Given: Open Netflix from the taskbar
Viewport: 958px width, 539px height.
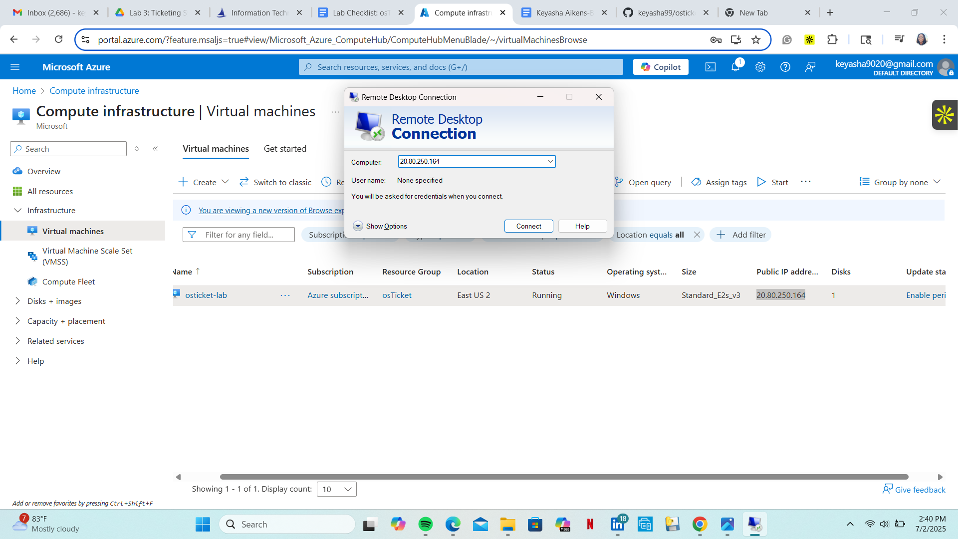Looking at the screenshot, I should click(x=590, y=524).
